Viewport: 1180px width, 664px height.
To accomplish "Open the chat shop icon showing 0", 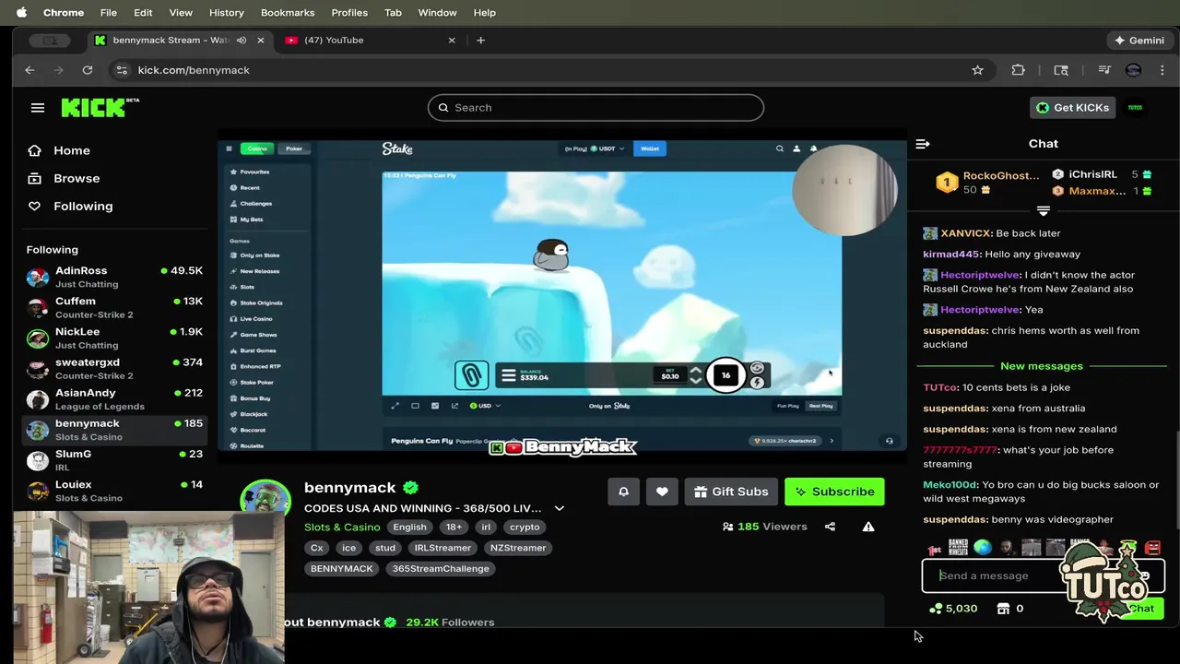I will [x=1003, y=609].
